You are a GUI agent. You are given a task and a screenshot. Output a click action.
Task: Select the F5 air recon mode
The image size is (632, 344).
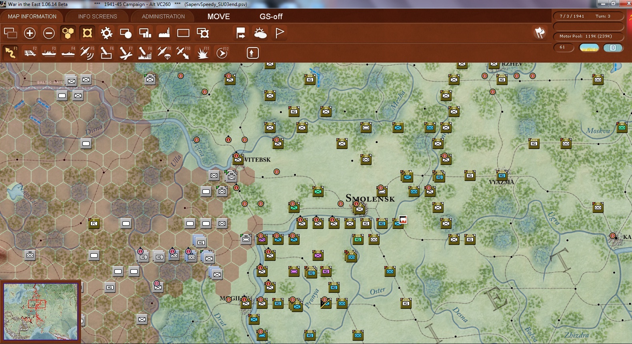click(x=87, y=53)
